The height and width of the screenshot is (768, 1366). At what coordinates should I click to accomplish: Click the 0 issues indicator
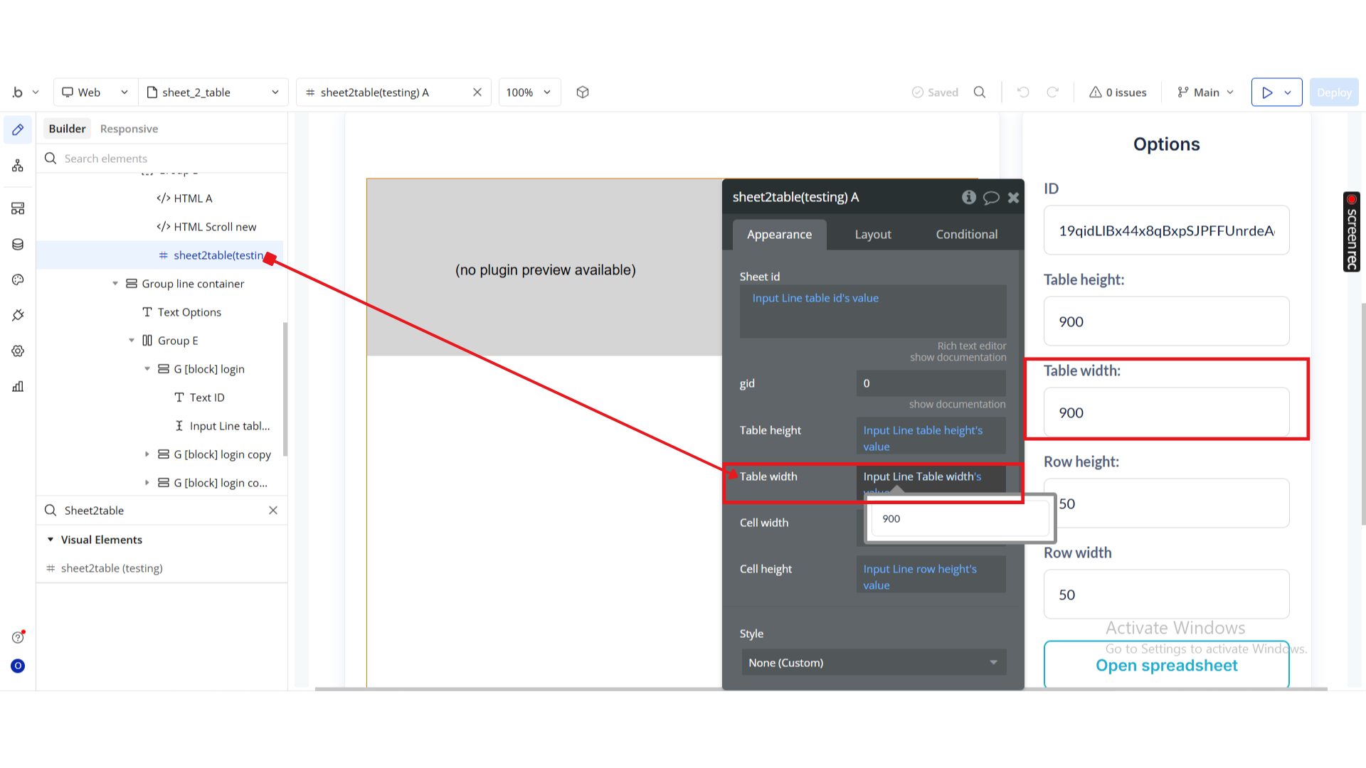pyautogui.click(x=1118, y=92)
